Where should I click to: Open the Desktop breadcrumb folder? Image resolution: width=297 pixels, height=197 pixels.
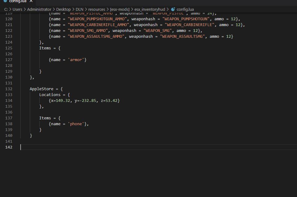(63, 9)
